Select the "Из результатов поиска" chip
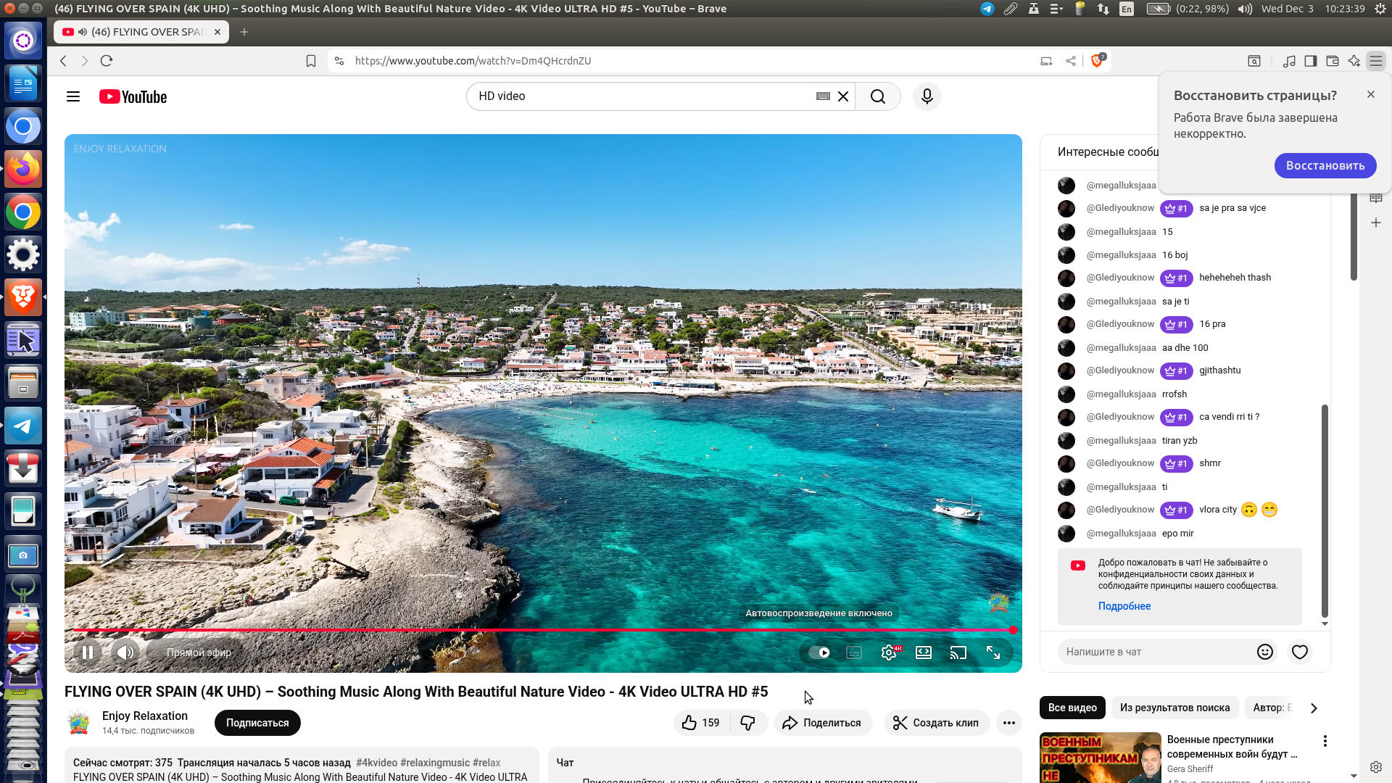 (1174, 708)
